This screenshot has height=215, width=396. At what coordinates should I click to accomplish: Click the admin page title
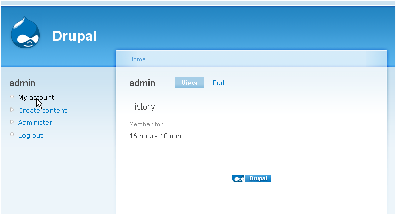coord(142,83)
